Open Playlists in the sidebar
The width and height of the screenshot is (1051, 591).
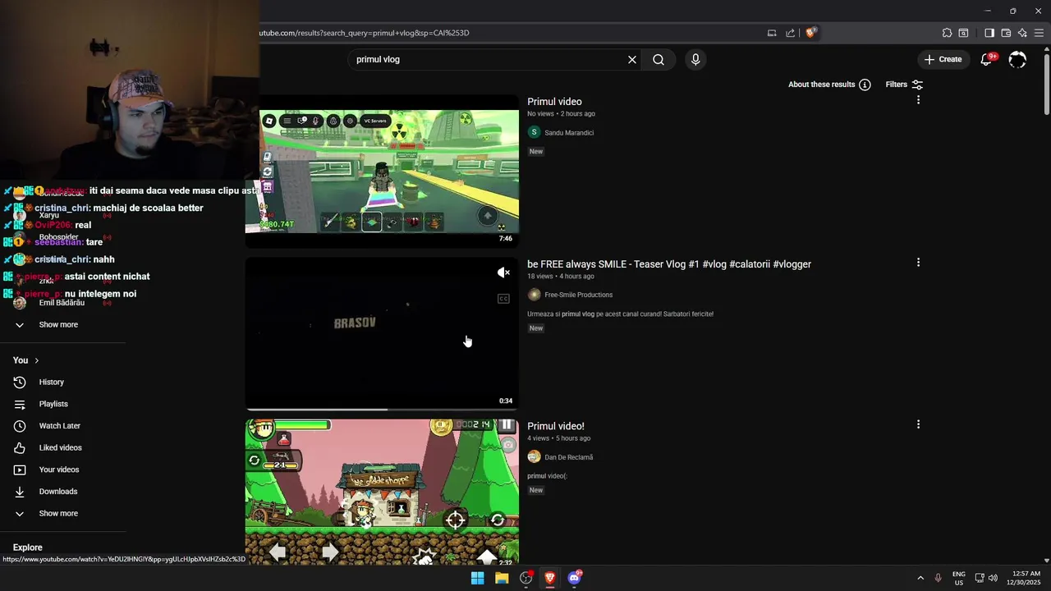[53, 404]
